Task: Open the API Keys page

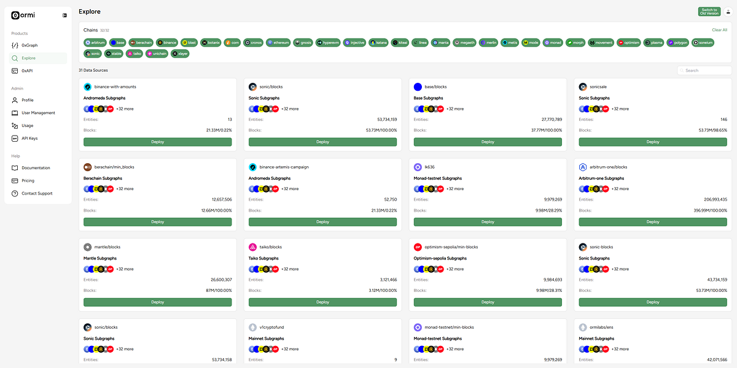Action: pos(39,138)
